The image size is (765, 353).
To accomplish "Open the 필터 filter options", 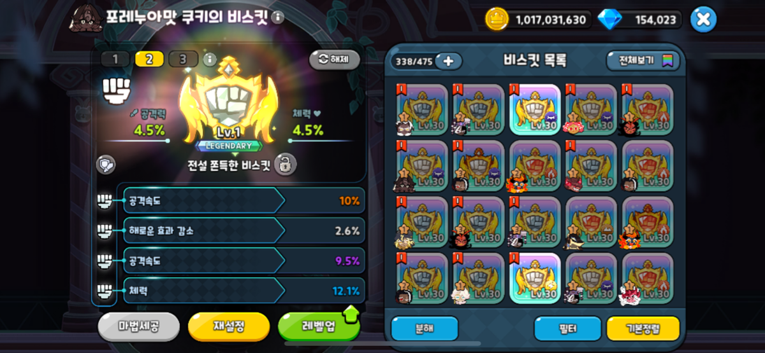I will [x=567, y=328].
